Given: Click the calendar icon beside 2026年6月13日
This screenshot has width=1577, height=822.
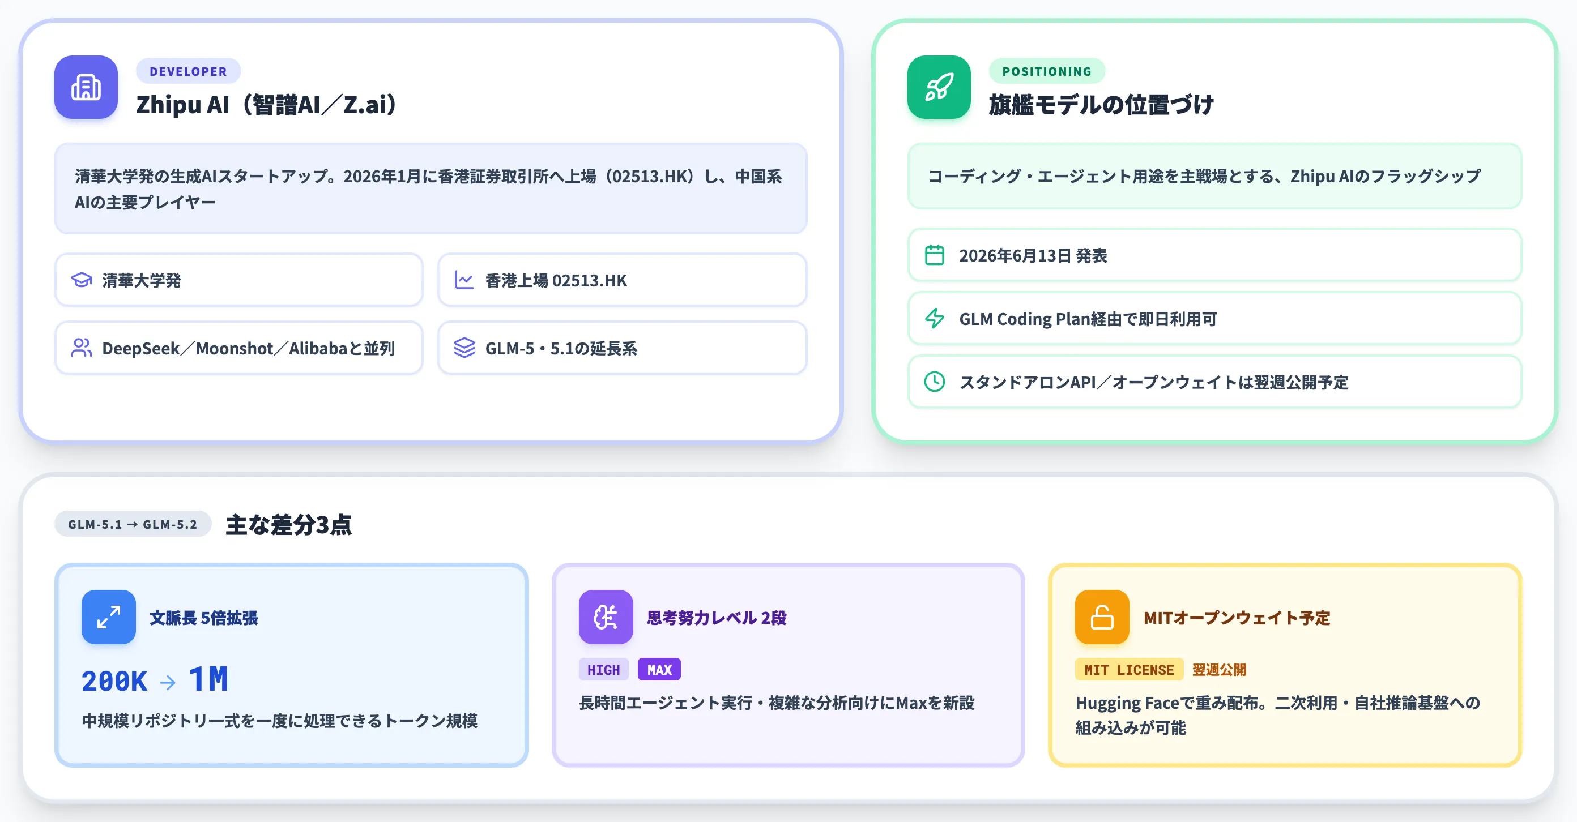Looking at the screenshot, I should [934, 255].
